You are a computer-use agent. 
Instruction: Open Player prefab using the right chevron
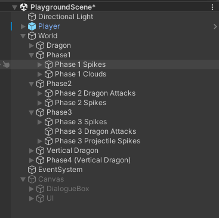click(x=215, y=26)
